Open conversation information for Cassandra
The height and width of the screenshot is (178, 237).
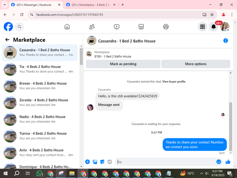[226, 41]
